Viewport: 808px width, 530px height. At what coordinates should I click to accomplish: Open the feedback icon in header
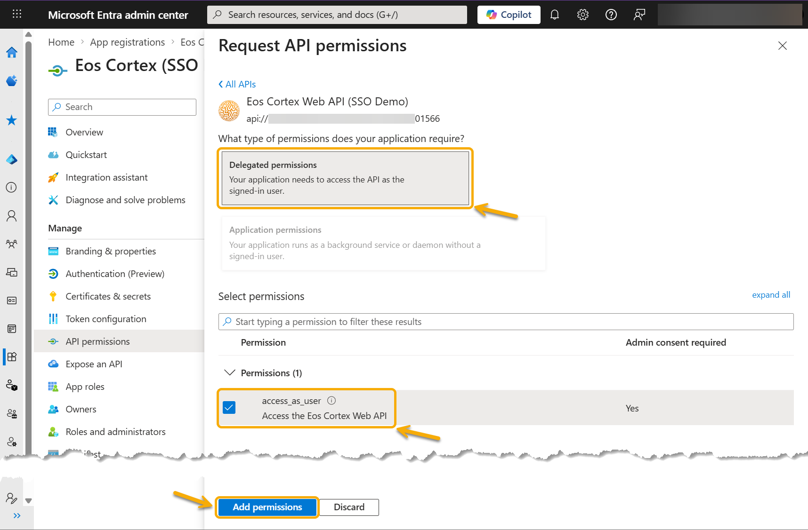click(x=639, y=15)
